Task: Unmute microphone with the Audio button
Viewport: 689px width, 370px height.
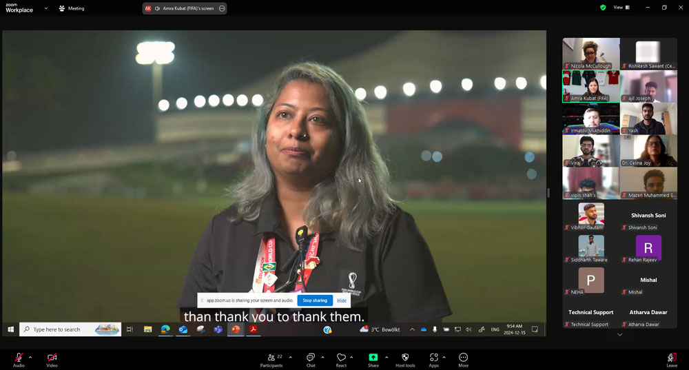Action: (x=19, y=358)
